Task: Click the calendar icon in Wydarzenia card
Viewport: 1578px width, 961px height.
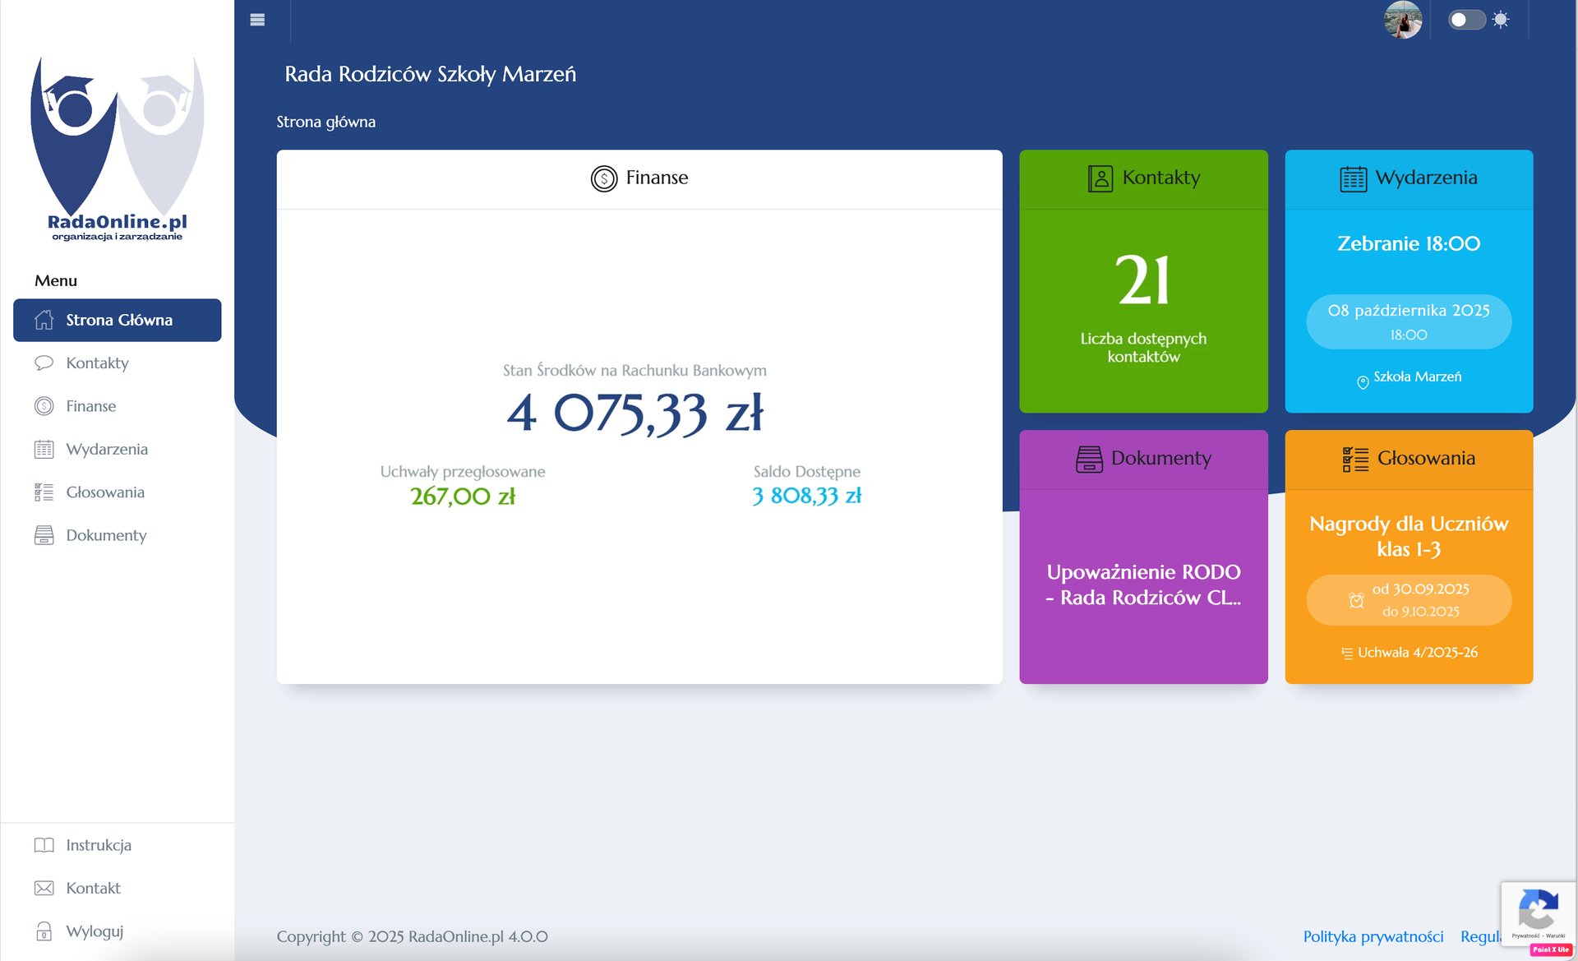Action: pyautogui.click(x=1353, y=178)
